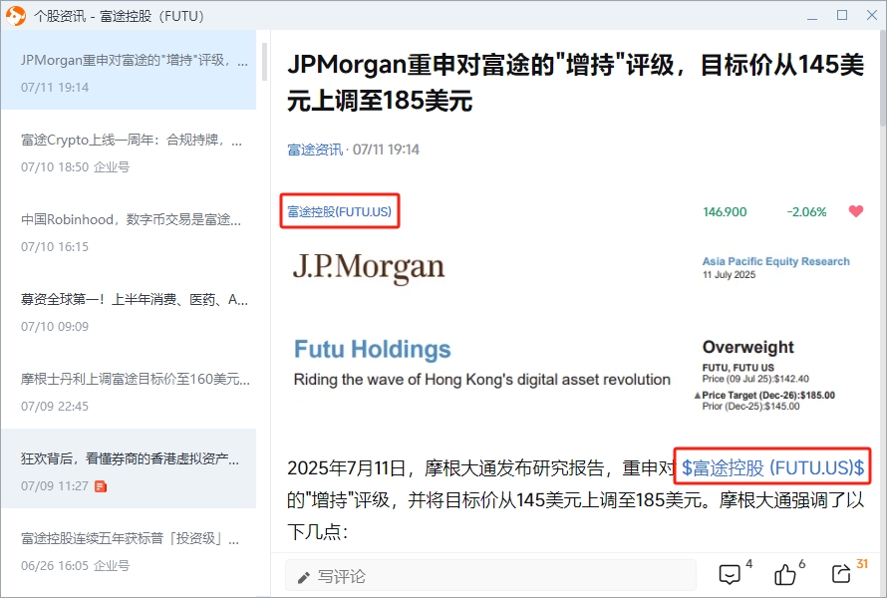Image resolution: width=887 pixels, height=598 pixels.
Task: Select the JPMorgan重申对富途 news item
Action: tap(129, 70)
